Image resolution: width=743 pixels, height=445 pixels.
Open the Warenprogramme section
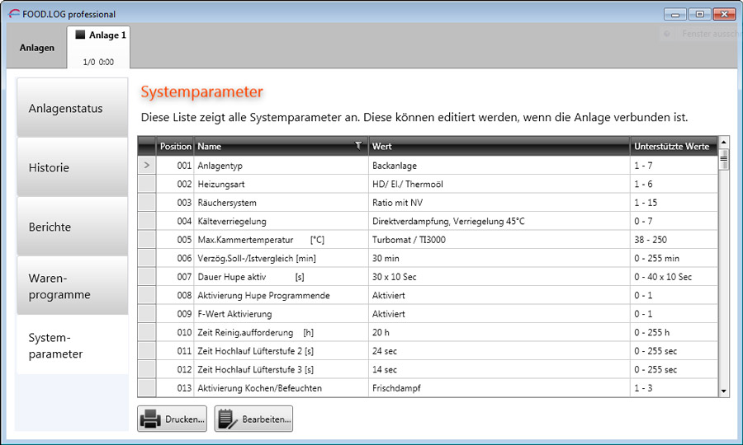point(72,286)
